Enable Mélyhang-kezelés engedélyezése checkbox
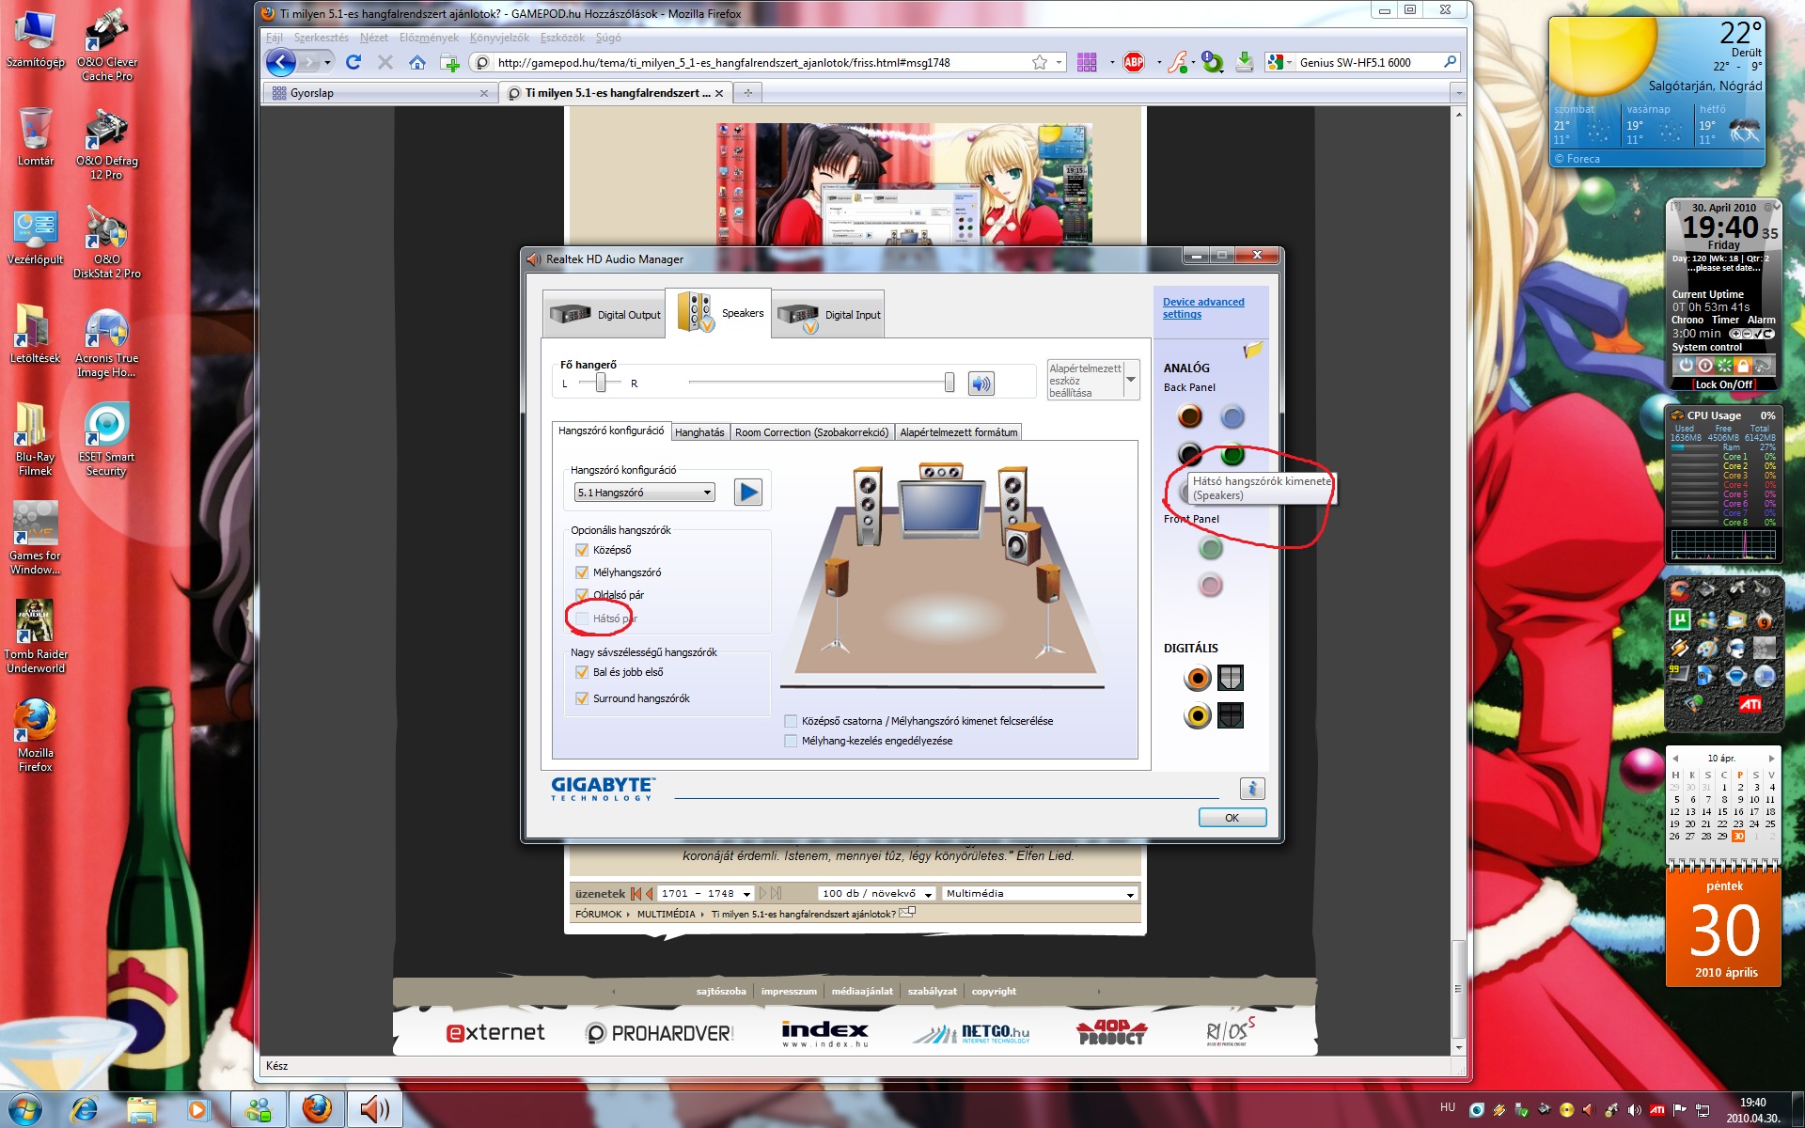Screen dimensions: 1805x1128 click(x=791, y=741)
